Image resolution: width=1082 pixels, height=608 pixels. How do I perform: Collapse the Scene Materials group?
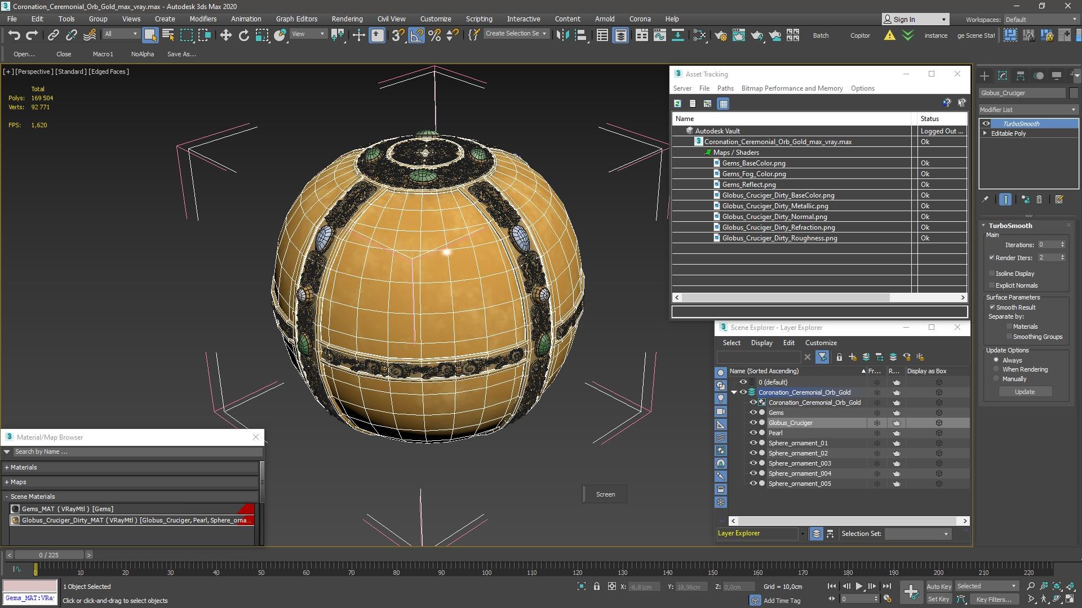(7, 497)
